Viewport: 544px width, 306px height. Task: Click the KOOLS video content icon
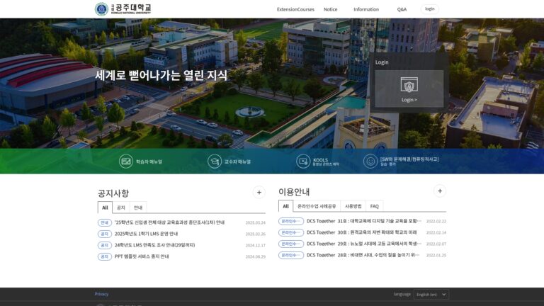point(303,161)
